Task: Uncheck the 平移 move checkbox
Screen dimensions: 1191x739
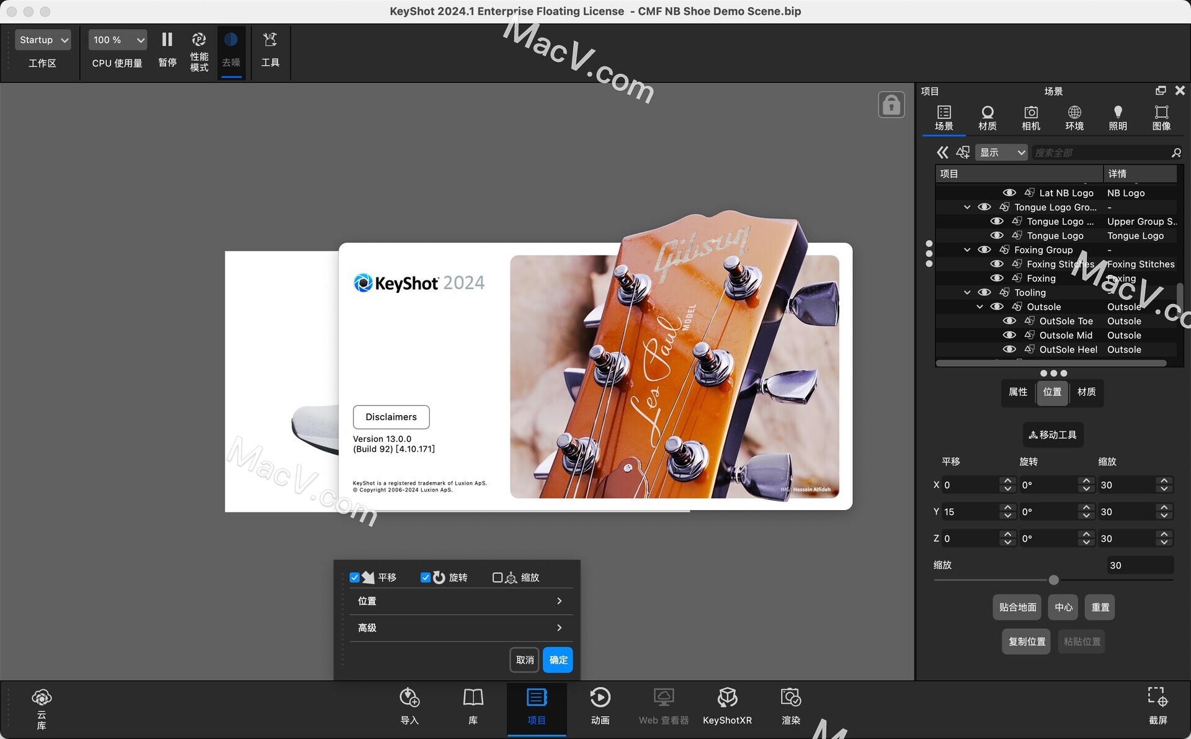Action: click(354, 577)
